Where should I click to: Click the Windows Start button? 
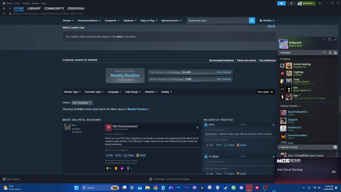click(76, 188)
